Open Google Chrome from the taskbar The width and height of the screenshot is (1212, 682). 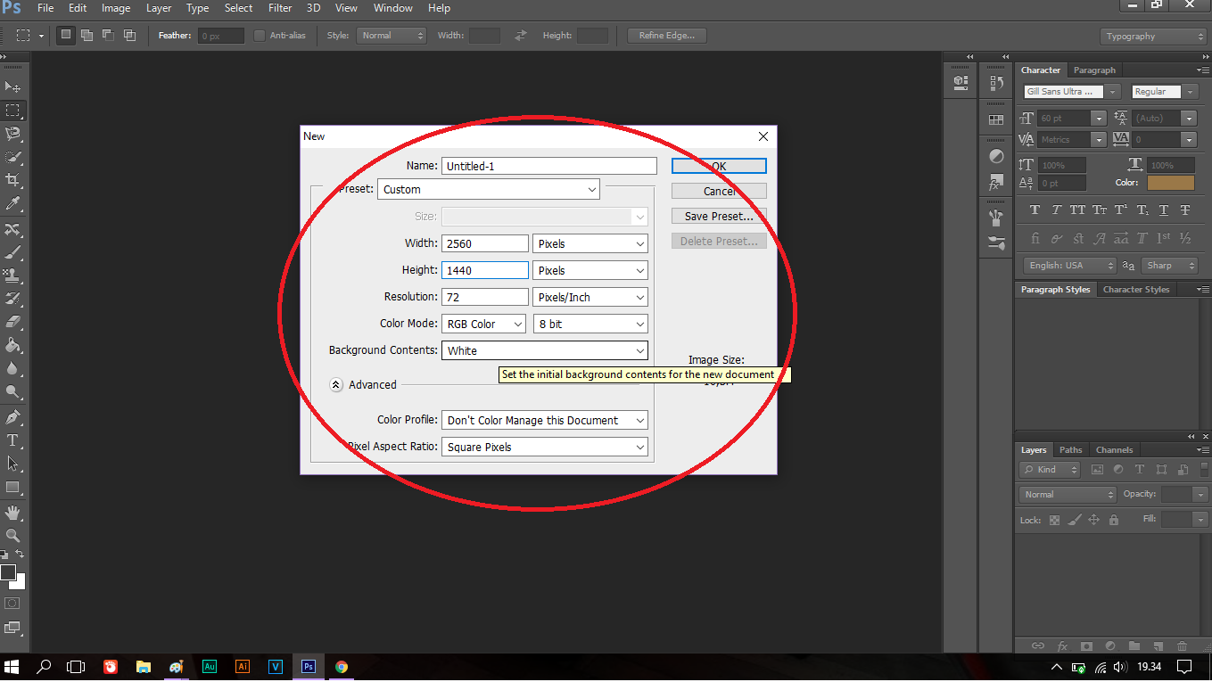(341, 666)
